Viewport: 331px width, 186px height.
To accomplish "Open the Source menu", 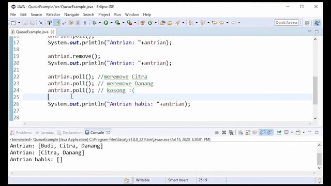I will (36, 14).
